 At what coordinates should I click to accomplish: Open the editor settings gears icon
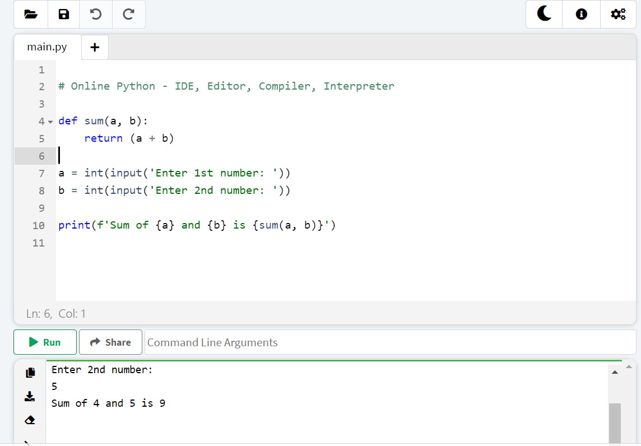pyautogui.click(x=618, y=15)
